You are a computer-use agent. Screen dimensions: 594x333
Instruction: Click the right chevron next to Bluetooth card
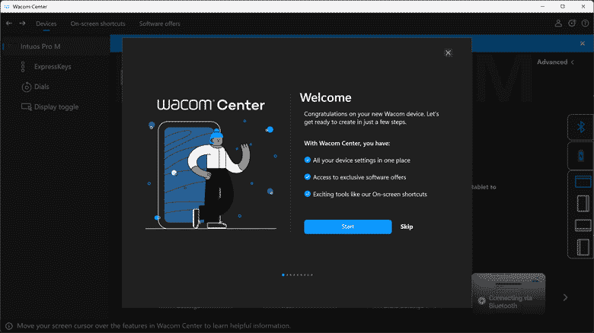tap(565, 298)
